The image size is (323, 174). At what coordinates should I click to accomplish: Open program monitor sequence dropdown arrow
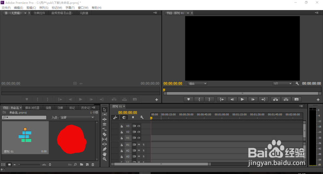(x=188, y=13)
